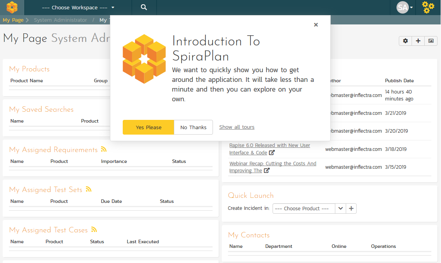Image resolution: width=441 pixels, height=263 pixels.
Task: Click plus to create incident in Quick Launch
Action: point(351,209)
